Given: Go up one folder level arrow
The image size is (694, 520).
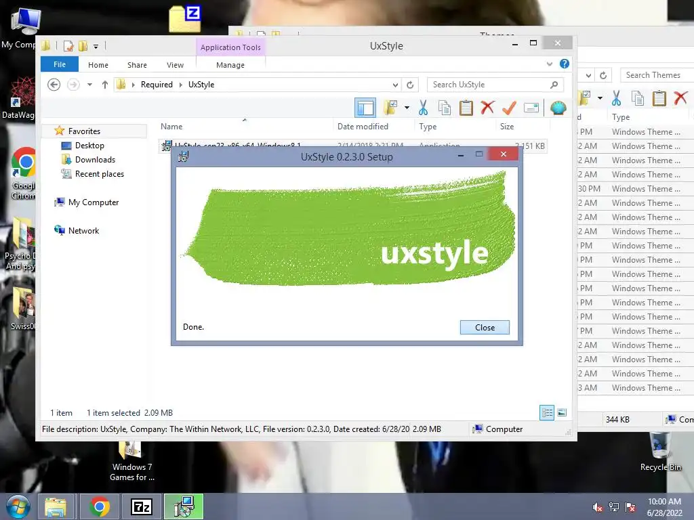Looking at the screenshot, I should tap(104, 85).
